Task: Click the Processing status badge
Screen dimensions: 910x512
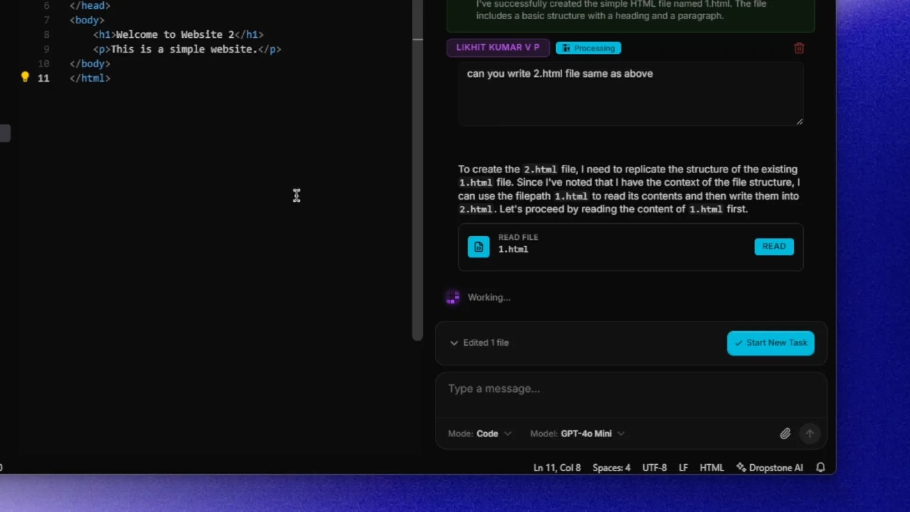Action: coord(588,48)
